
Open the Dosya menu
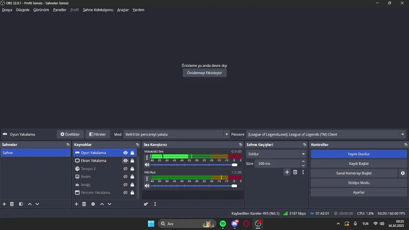point(7,10)
